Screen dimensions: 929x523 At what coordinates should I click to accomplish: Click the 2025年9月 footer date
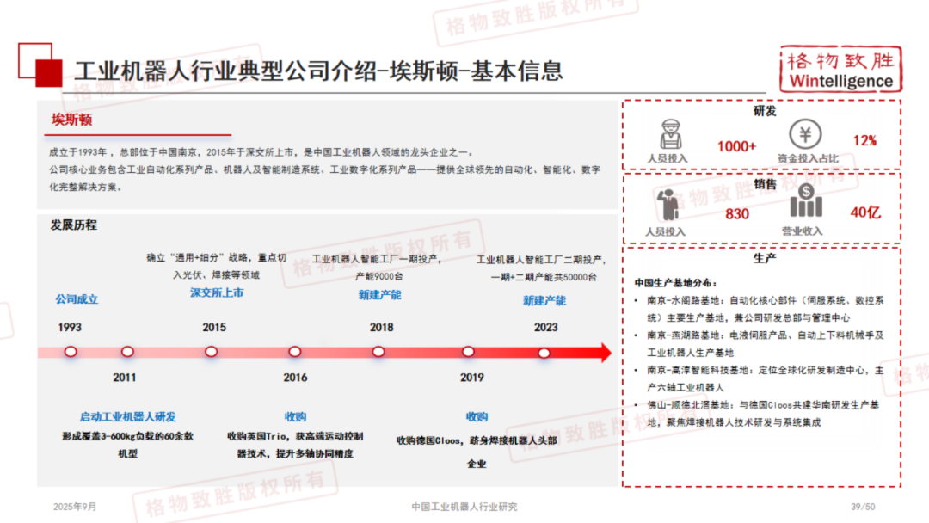(75, 507)
